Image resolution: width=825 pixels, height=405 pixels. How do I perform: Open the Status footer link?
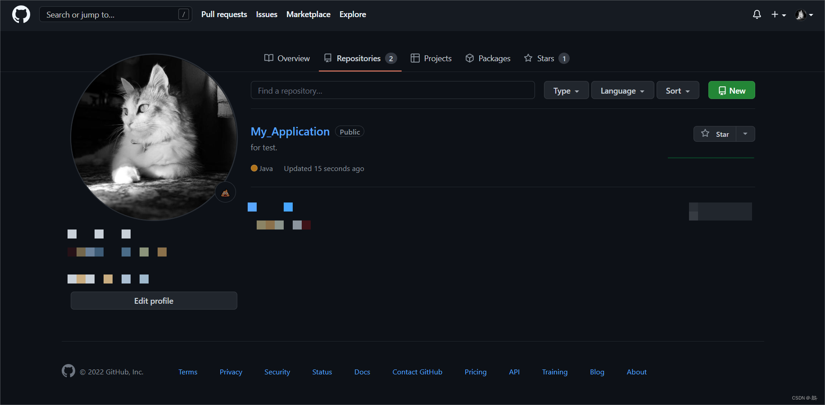322,372
